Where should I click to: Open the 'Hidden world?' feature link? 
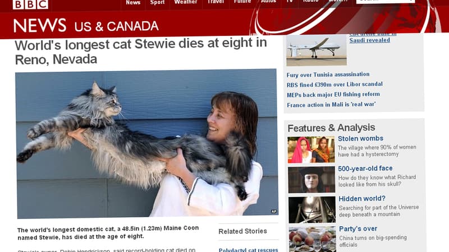[x=362, y=199]
